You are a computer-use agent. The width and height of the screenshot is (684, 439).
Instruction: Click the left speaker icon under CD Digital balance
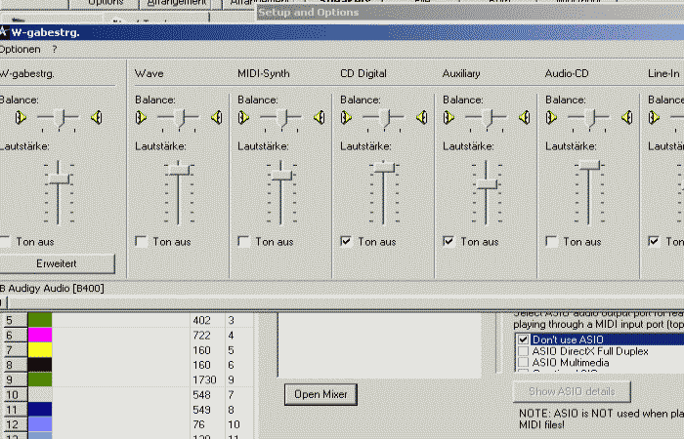pyautogui.click(x=348, y=118)
